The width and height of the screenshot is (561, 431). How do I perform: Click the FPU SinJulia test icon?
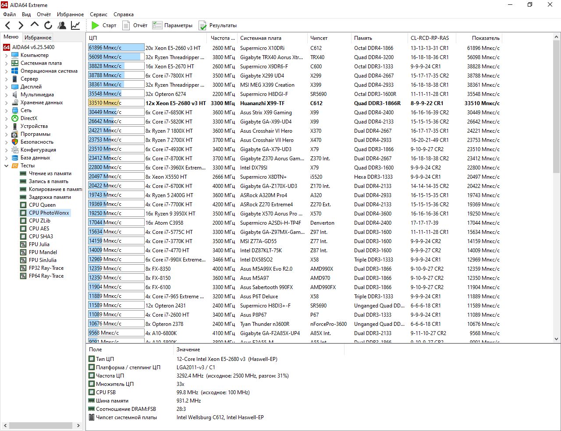(23, 260)
